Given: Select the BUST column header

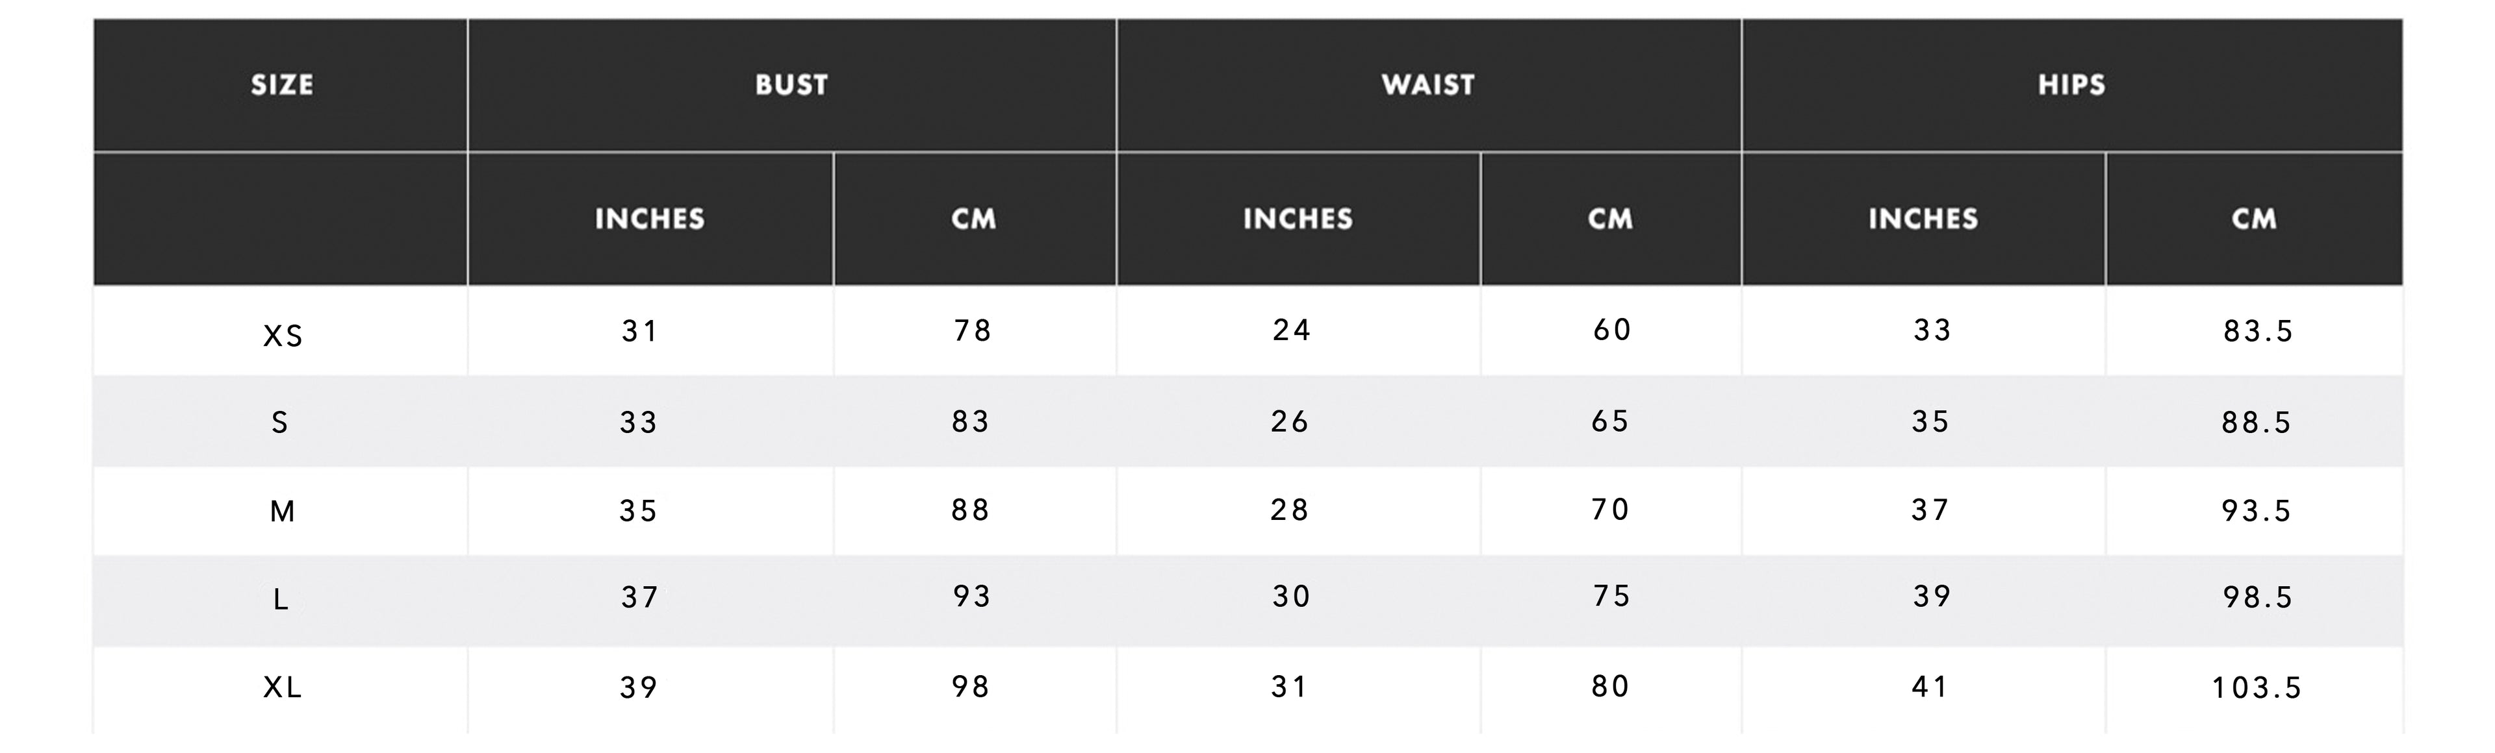Looking at the screenshot, I should (791, 85).
